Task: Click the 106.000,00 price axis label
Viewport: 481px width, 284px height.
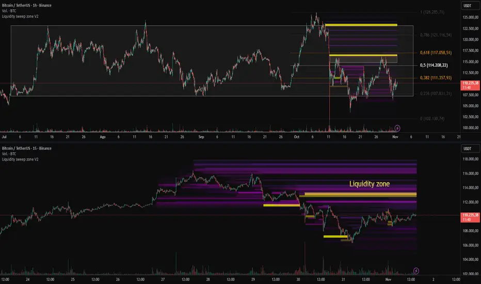Action: [x=471, y=245]
